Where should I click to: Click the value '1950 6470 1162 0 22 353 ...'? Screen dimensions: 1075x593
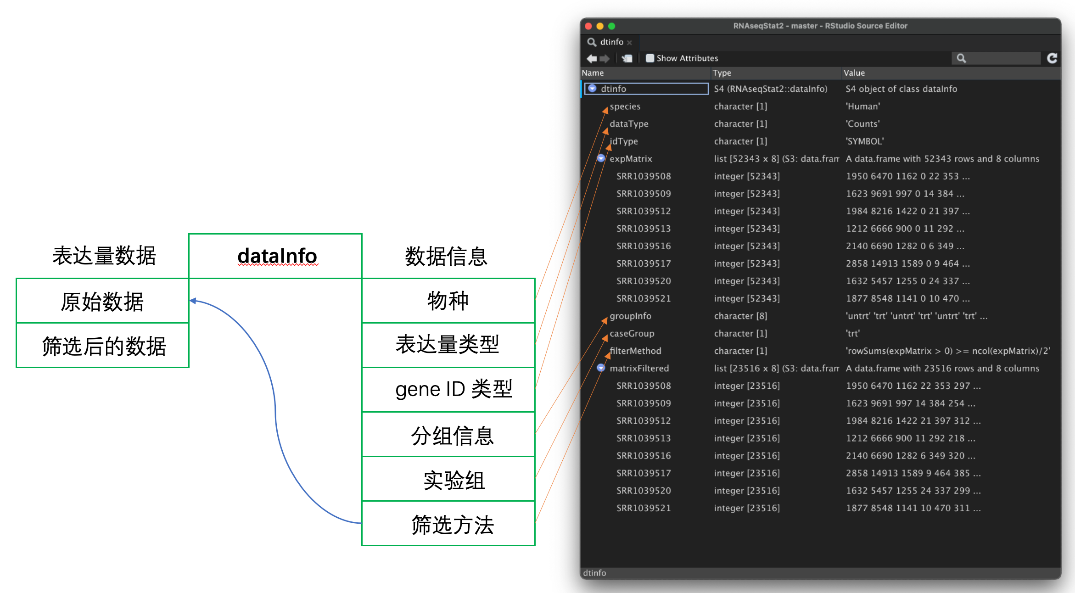[908, 176]
